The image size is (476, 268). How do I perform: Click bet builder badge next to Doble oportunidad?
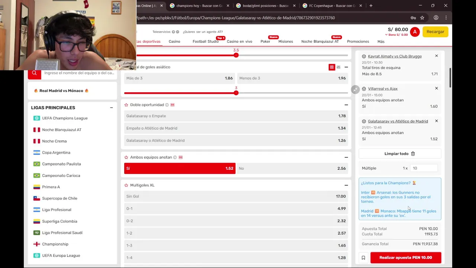pos(173,105)
